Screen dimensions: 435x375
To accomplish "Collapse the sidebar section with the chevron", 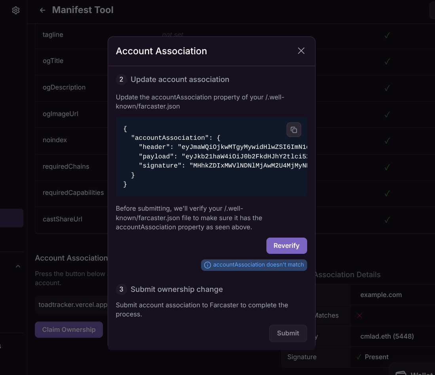I will (18, 266).
